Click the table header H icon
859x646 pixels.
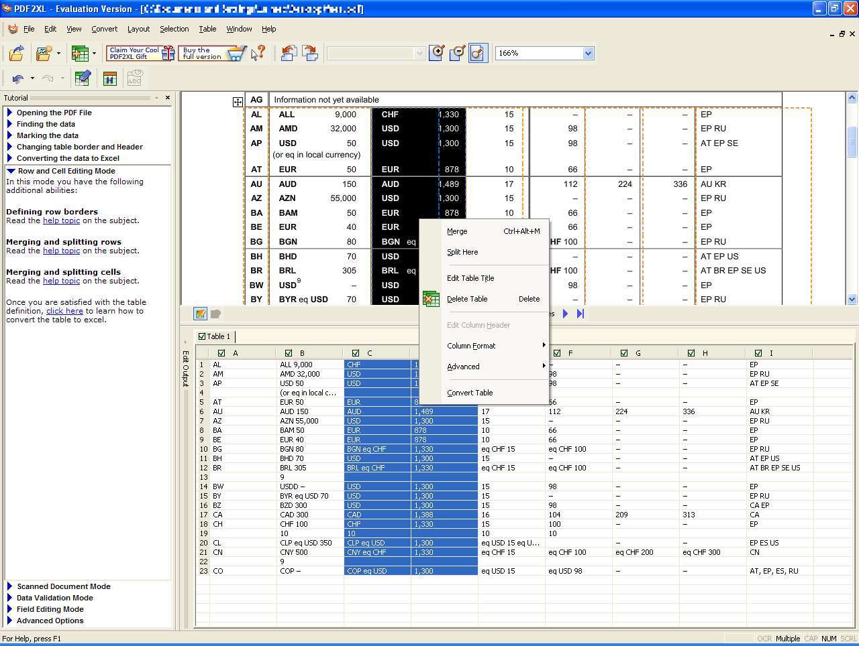110,79
